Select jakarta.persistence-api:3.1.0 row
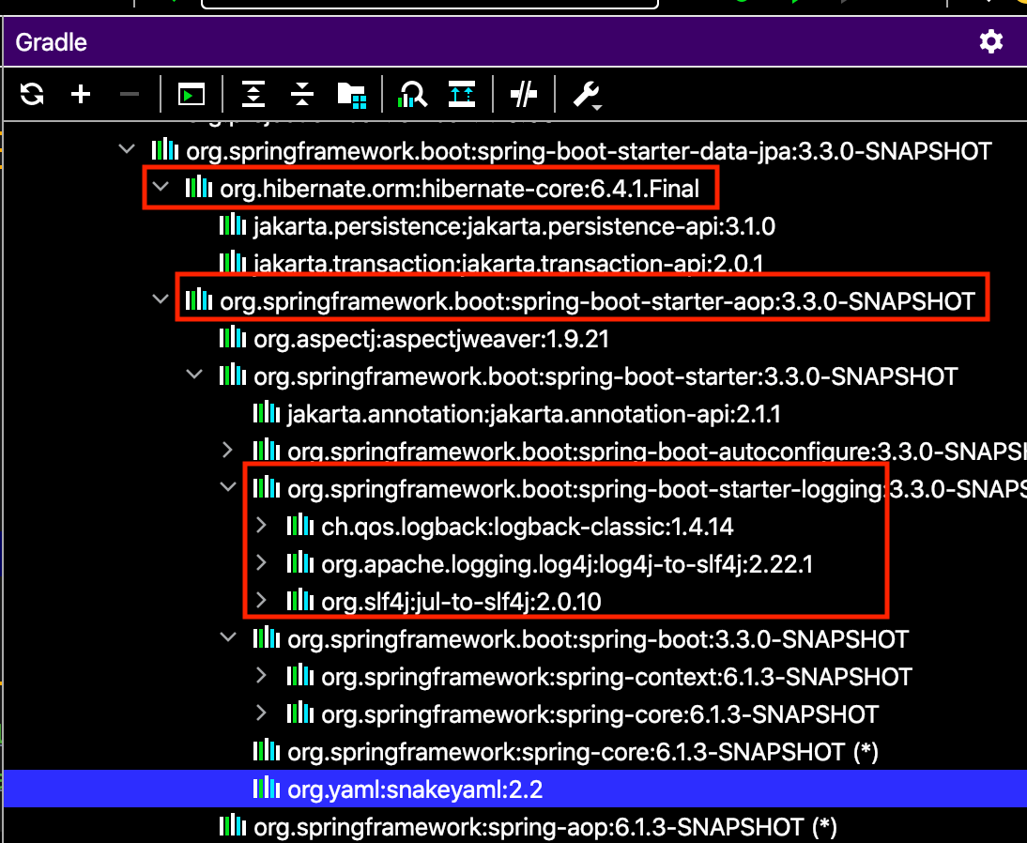 point(514,226)
